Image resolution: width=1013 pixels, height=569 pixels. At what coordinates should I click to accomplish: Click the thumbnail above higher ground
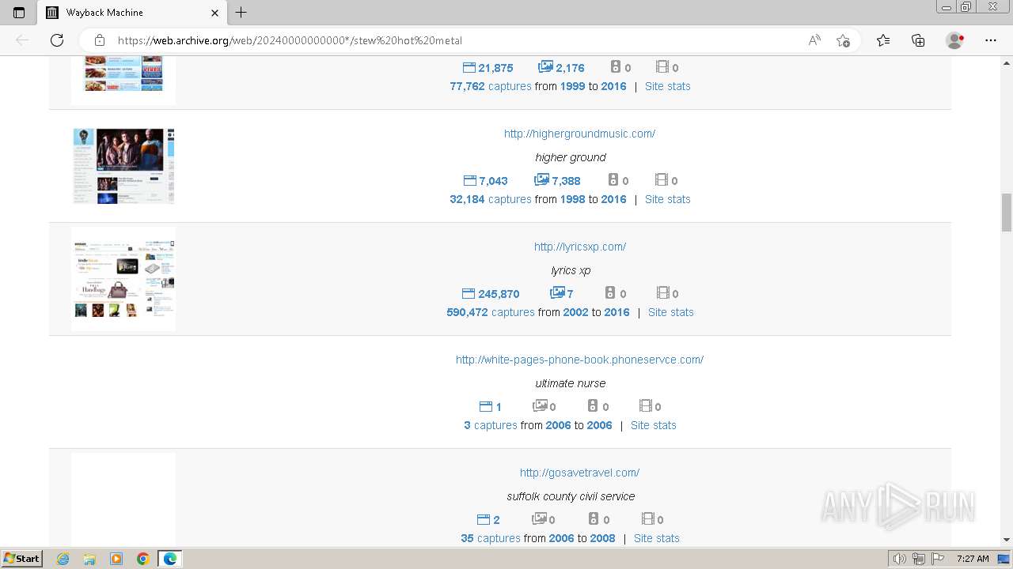[x=123, y=80]
